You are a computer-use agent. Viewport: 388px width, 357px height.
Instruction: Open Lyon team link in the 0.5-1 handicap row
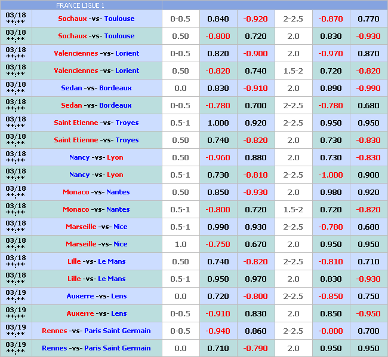tap(115, 175)
